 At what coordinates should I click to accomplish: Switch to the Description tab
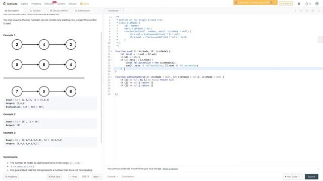tap(12, 11)
